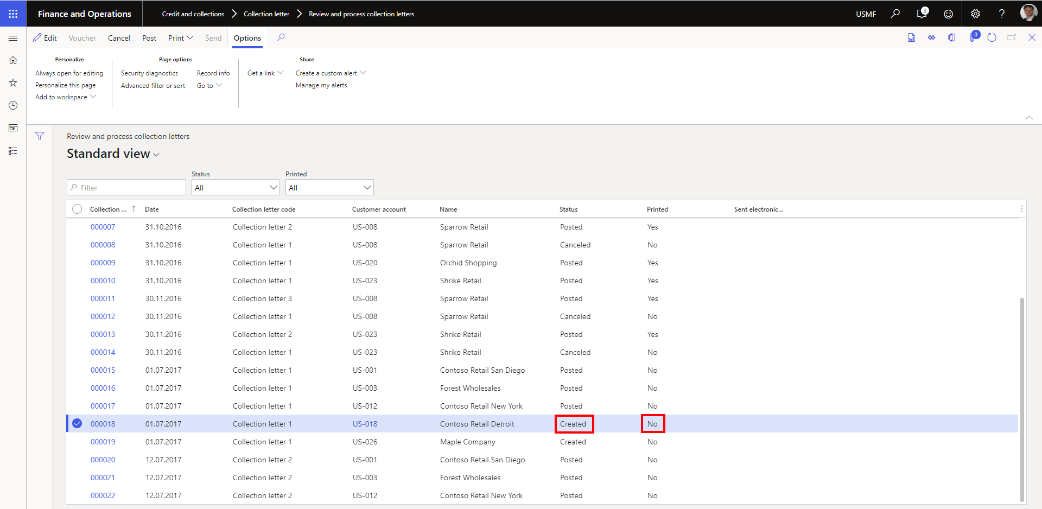Open the app launcher waffle menu
The height and width of the screenshot is (509, 1042).
pos(13,14)
